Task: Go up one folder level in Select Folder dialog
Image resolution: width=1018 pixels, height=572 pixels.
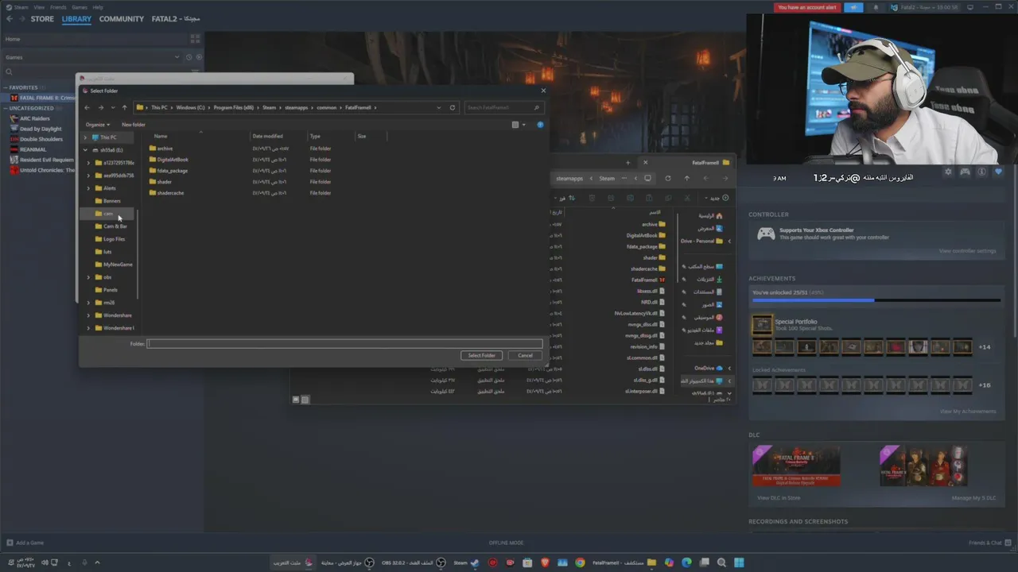Action: click(124, 107)
